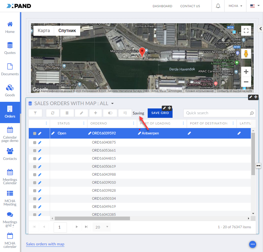Open the filter options on the grid toolbar
The width and height of the screenshot is (263, 252).
(35, 113)
